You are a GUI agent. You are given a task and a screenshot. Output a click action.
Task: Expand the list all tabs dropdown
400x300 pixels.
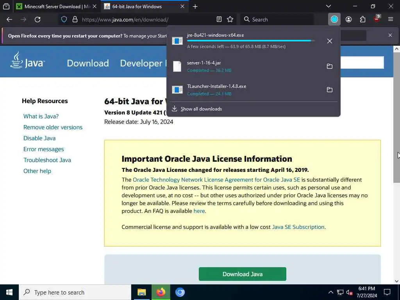coord(329,6)
